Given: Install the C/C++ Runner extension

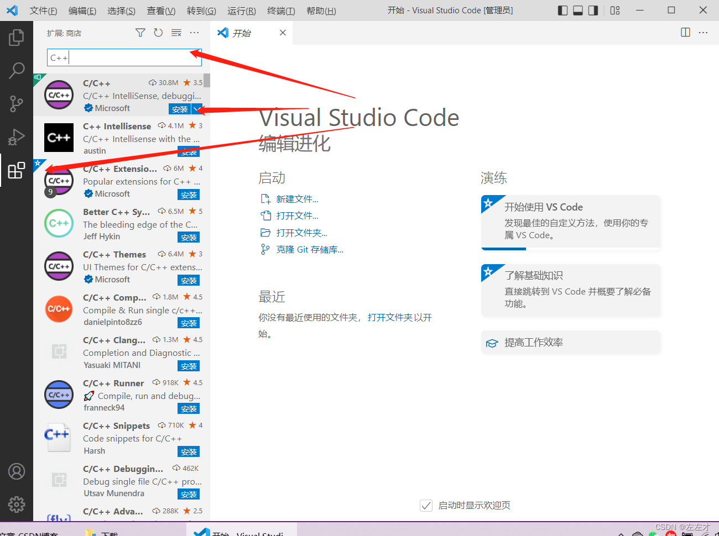Looking at the screenshot, I should (189, 408).
